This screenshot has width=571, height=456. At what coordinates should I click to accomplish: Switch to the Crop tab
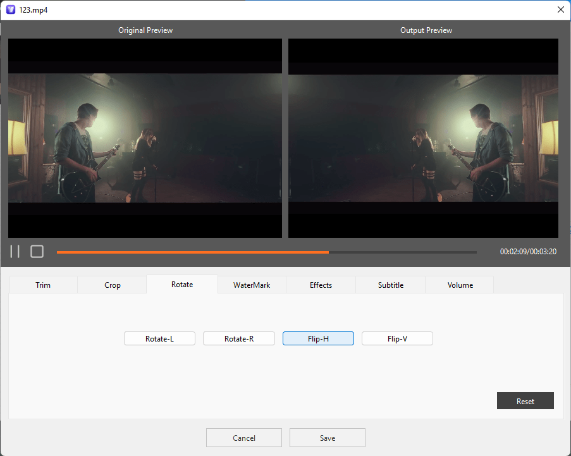[x=112, y=285]
